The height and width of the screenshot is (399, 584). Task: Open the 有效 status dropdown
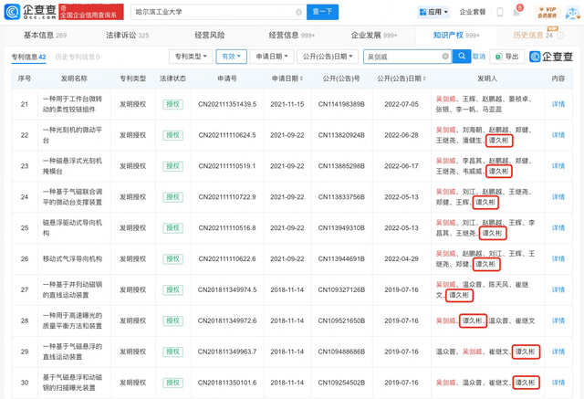(230, 57)
